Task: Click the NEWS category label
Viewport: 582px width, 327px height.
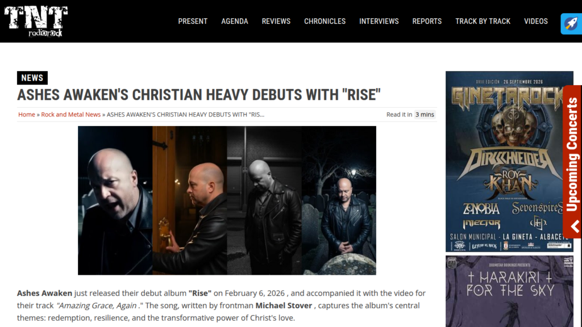Action: pos(32,78)
